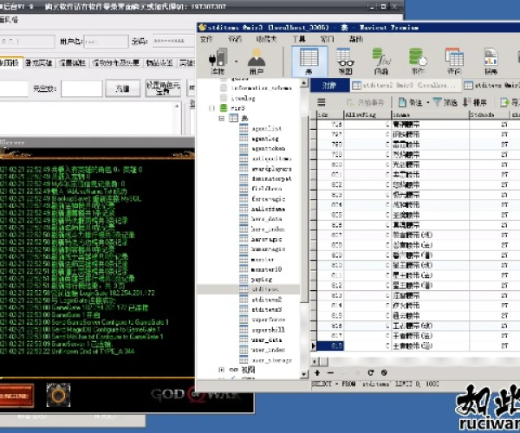Click the table icon beside monster10 in tree

click(244, 269)
